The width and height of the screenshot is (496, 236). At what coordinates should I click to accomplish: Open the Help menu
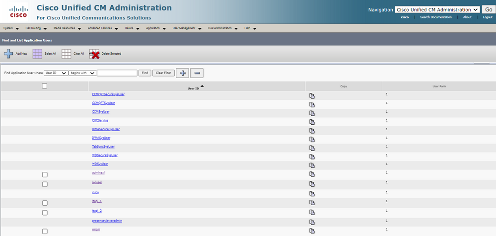[x=250, y=28]
